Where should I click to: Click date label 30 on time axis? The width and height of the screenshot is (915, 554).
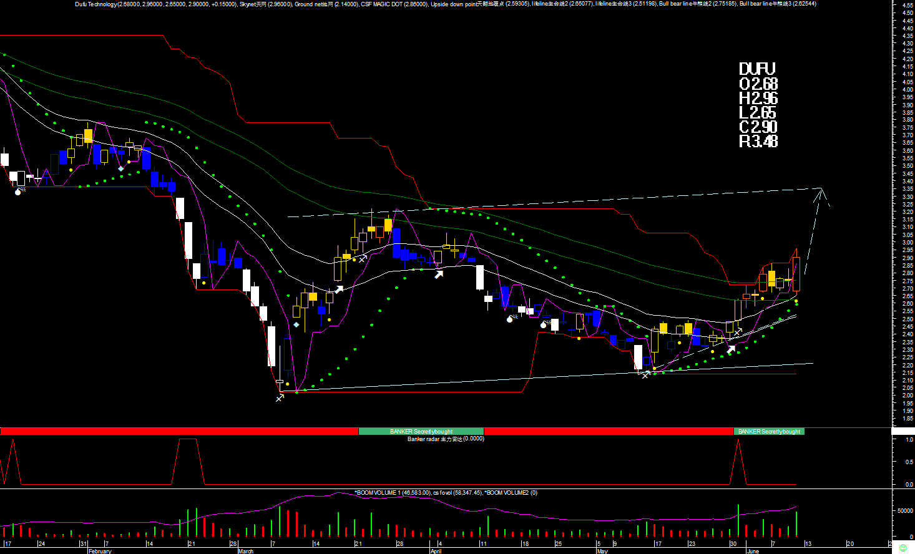[x=733, y=544]
